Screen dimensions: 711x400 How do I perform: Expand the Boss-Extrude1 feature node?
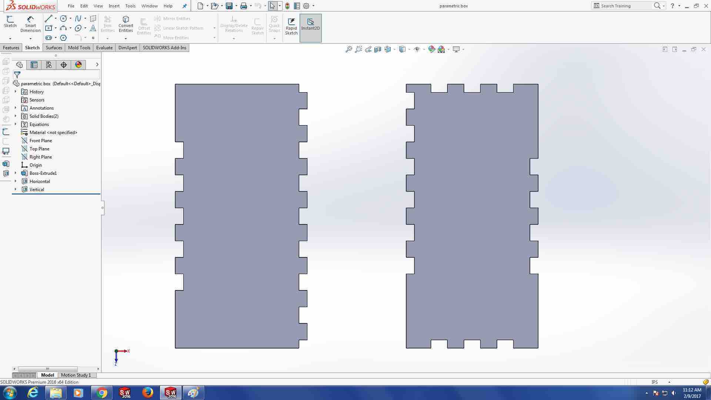(16, 173)
